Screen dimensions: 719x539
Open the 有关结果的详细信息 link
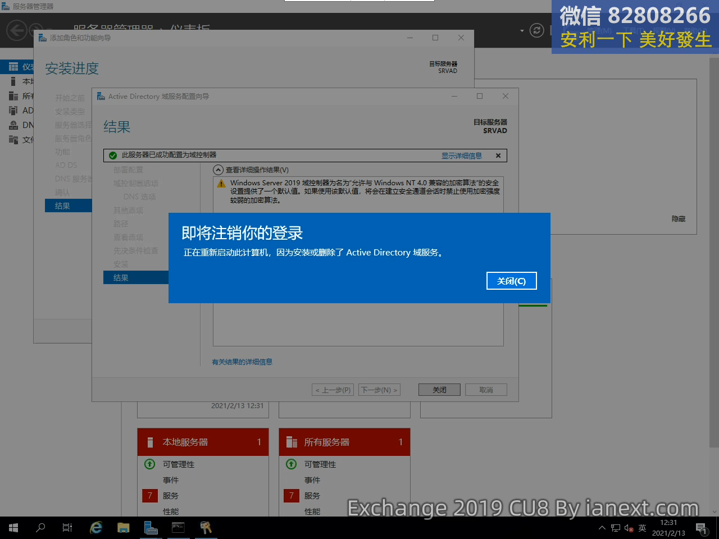pos(242,362)
